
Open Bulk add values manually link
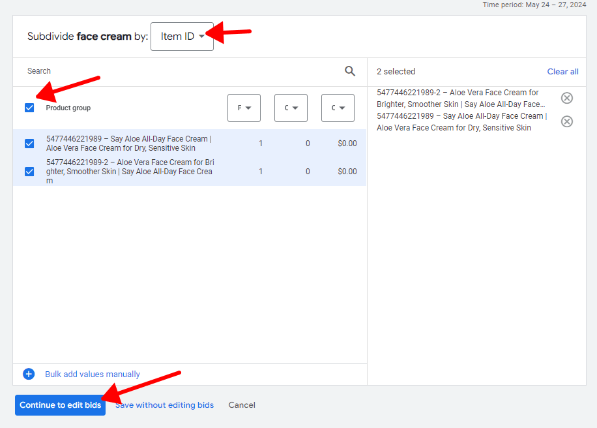(x=93, y=374)
